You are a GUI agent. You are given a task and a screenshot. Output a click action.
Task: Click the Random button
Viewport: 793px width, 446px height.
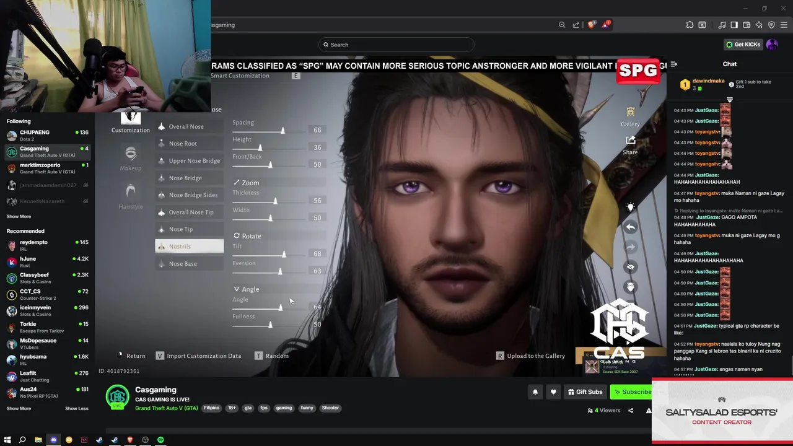coord(271,356)
